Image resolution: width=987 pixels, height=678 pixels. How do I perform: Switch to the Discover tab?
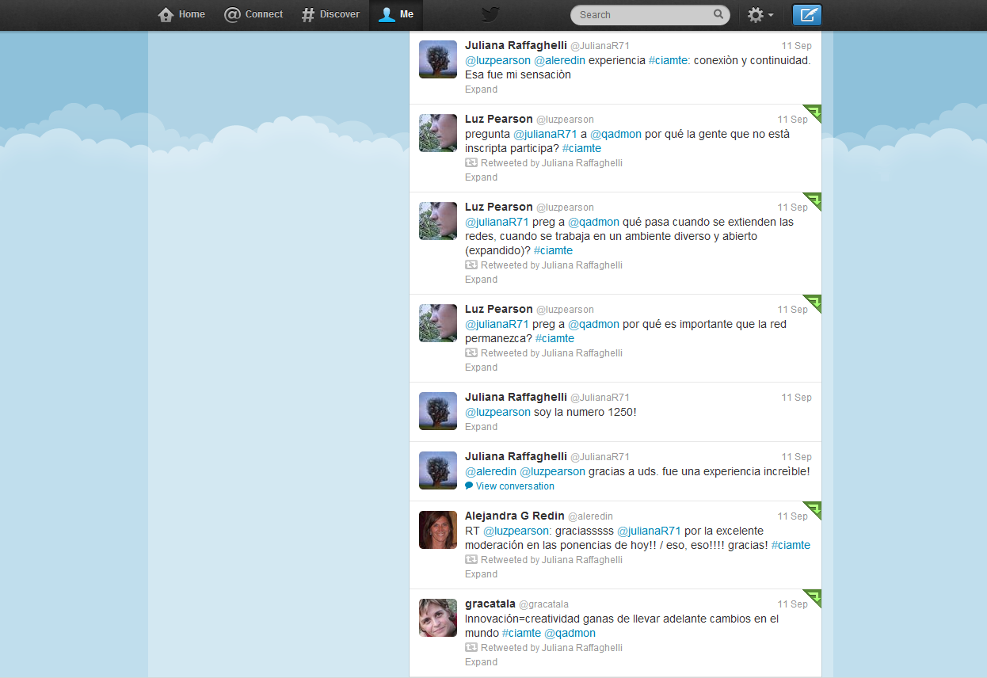[330, 15]
